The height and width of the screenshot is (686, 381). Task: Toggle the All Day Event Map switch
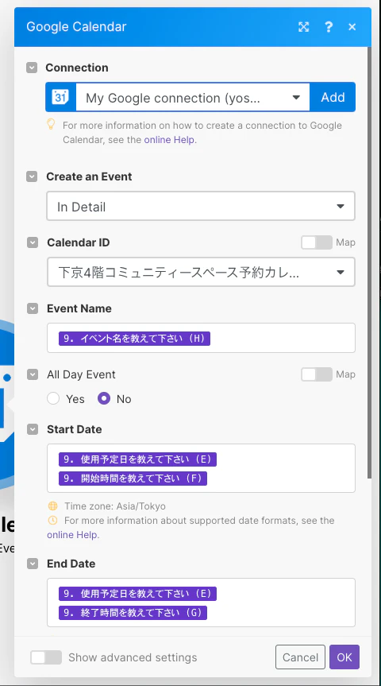coord(317,374)
